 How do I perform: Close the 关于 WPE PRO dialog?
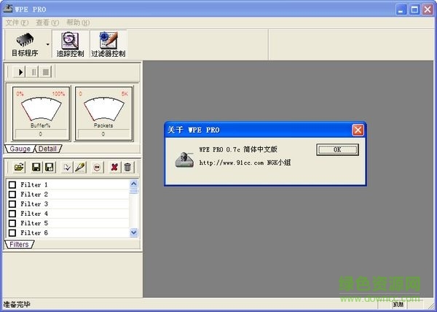coord(358,130)
